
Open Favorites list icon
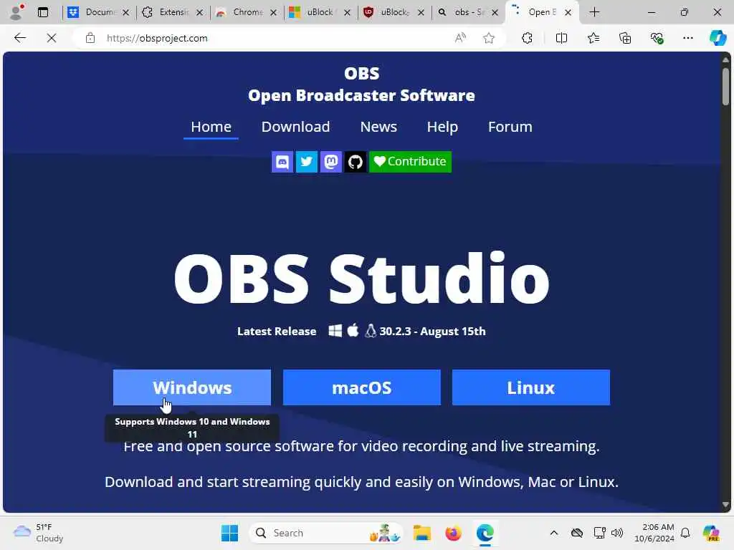point(593,38)
